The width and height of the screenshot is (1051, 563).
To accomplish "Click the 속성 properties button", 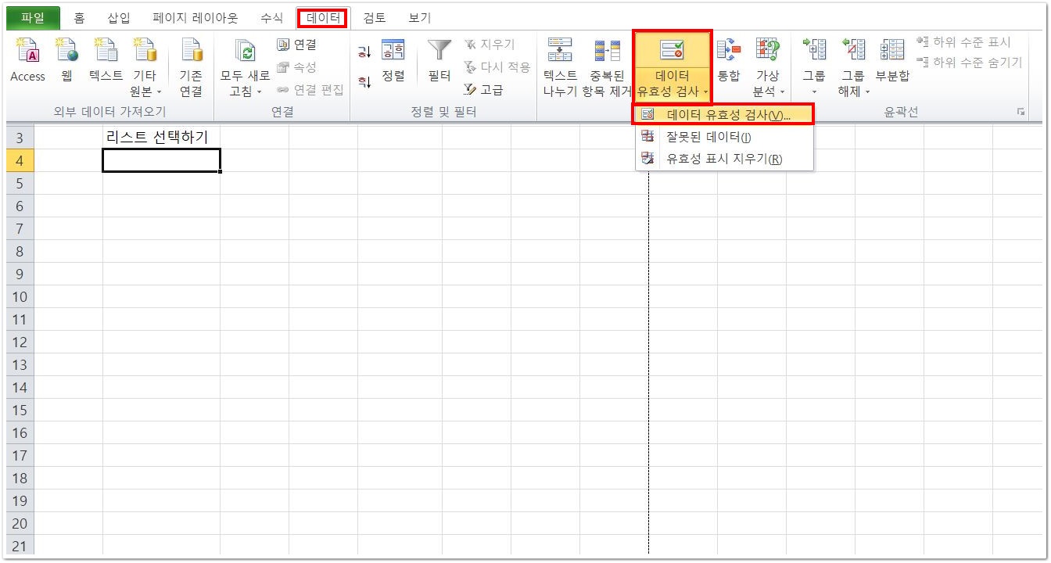I will point(297,67).
